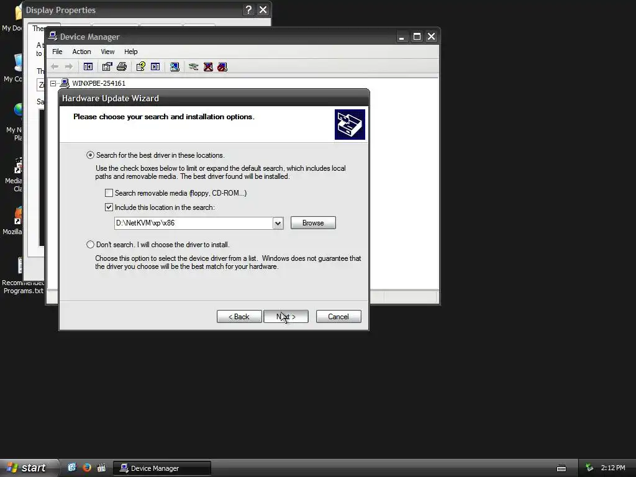This screenshot has height=477, width=636.
Task: Click the Print toolbar icon
Action: click(122, 66)
